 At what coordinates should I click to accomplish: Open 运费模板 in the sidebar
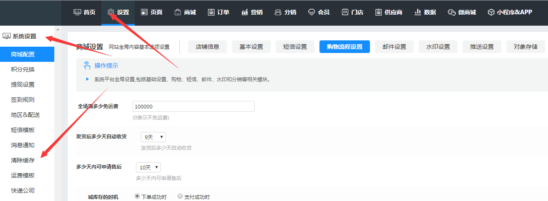click(23, 175)
